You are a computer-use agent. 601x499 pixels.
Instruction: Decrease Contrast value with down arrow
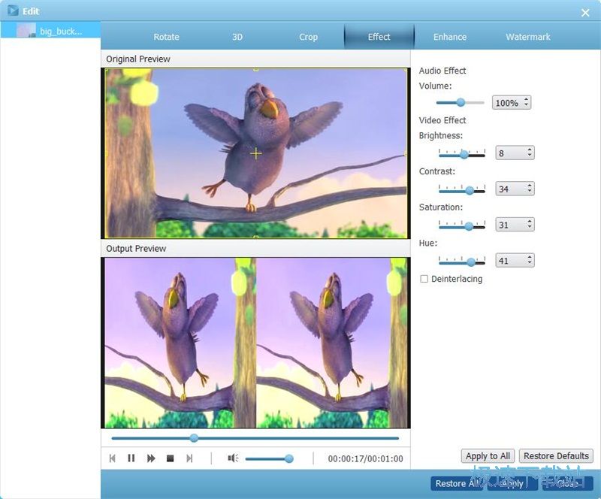[x=530, y=191]
